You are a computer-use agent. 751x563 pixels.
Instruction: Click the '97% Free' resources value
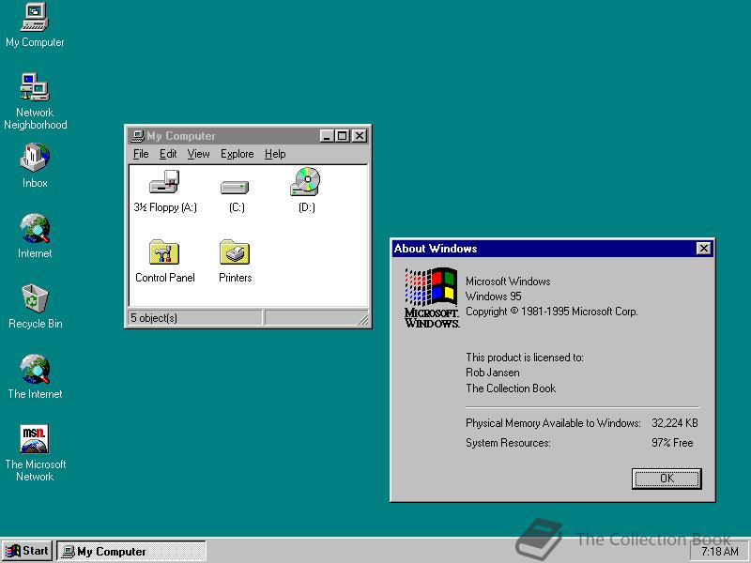[672, 443]
